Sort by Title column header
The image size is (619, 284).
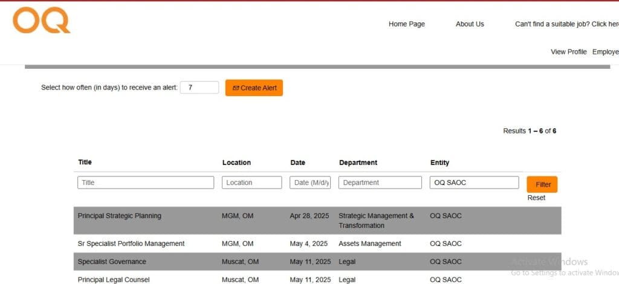point(85,162)
